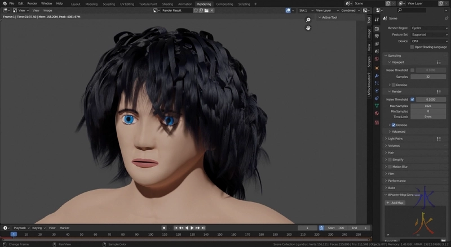Open the Modifiers wrench tab icon

click(x=377, y=76)
